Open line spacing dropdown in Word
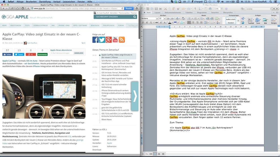The width and height of the screenshot is (280, 157). (x=207, y=22)
